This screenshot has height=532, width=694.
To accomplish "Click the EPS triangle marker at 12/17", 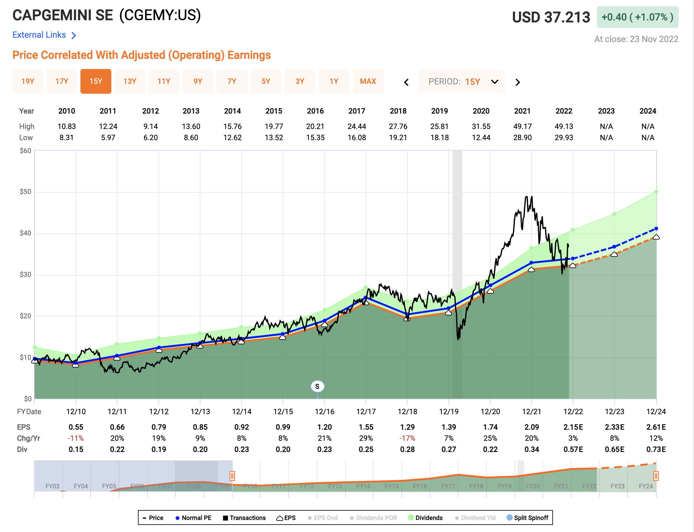I will 366,303.
